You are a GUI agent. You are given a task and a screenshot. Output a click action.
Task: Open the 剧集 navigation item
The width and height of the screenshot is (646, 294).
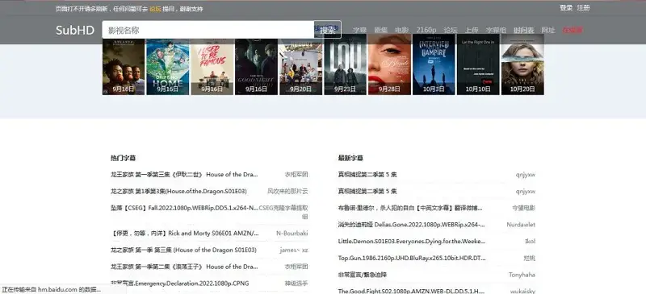pyautogui.click(x=380, y=30)
